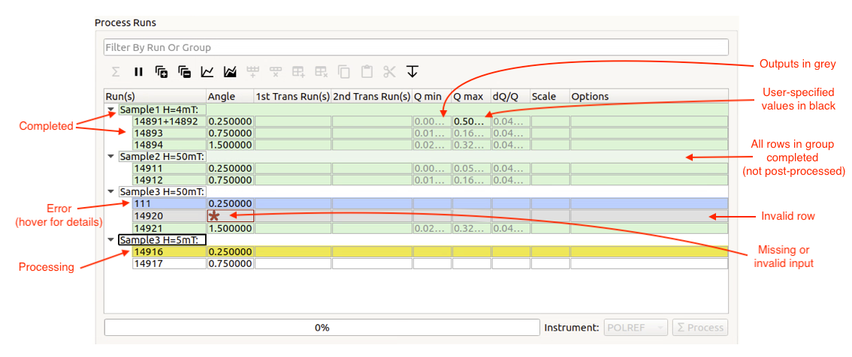Collapse the Sample2 H=50mT group
This screenshot has width=852, height=357.
[x=112, y=157]
